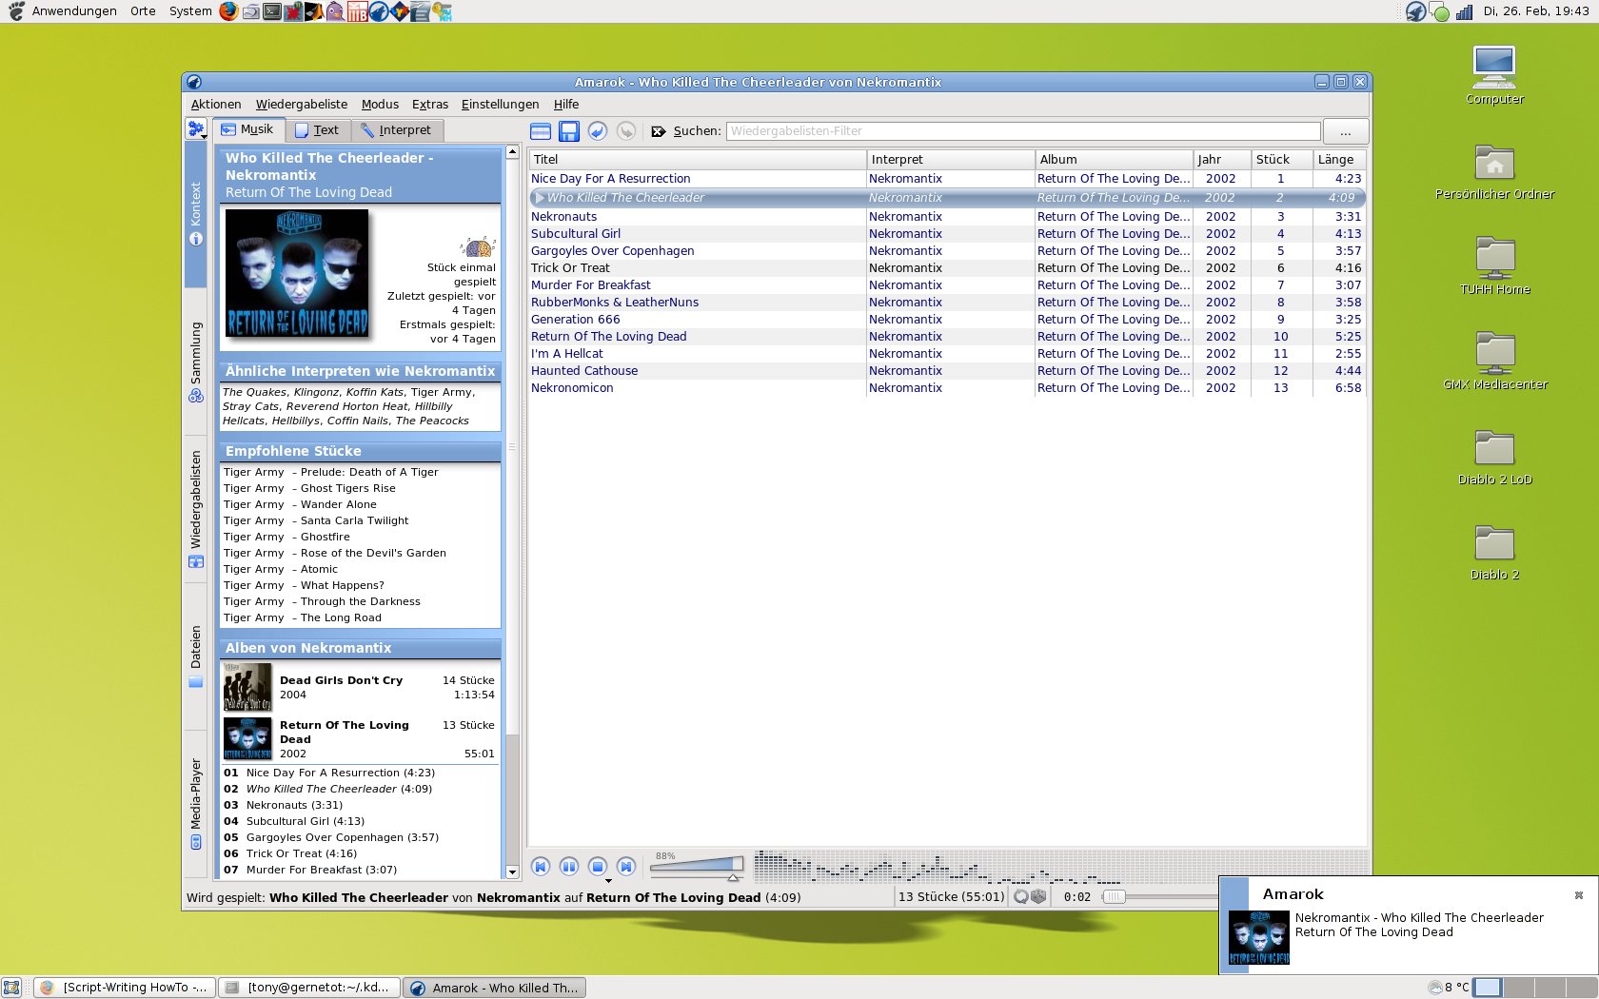Open the Einstellungen menu
The width and height of the screenshot is (1599, 999).
(500, 105)
